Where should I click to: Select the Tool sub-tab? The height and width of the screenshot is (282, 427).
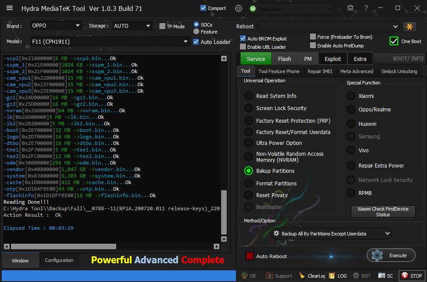pos(245,71)
